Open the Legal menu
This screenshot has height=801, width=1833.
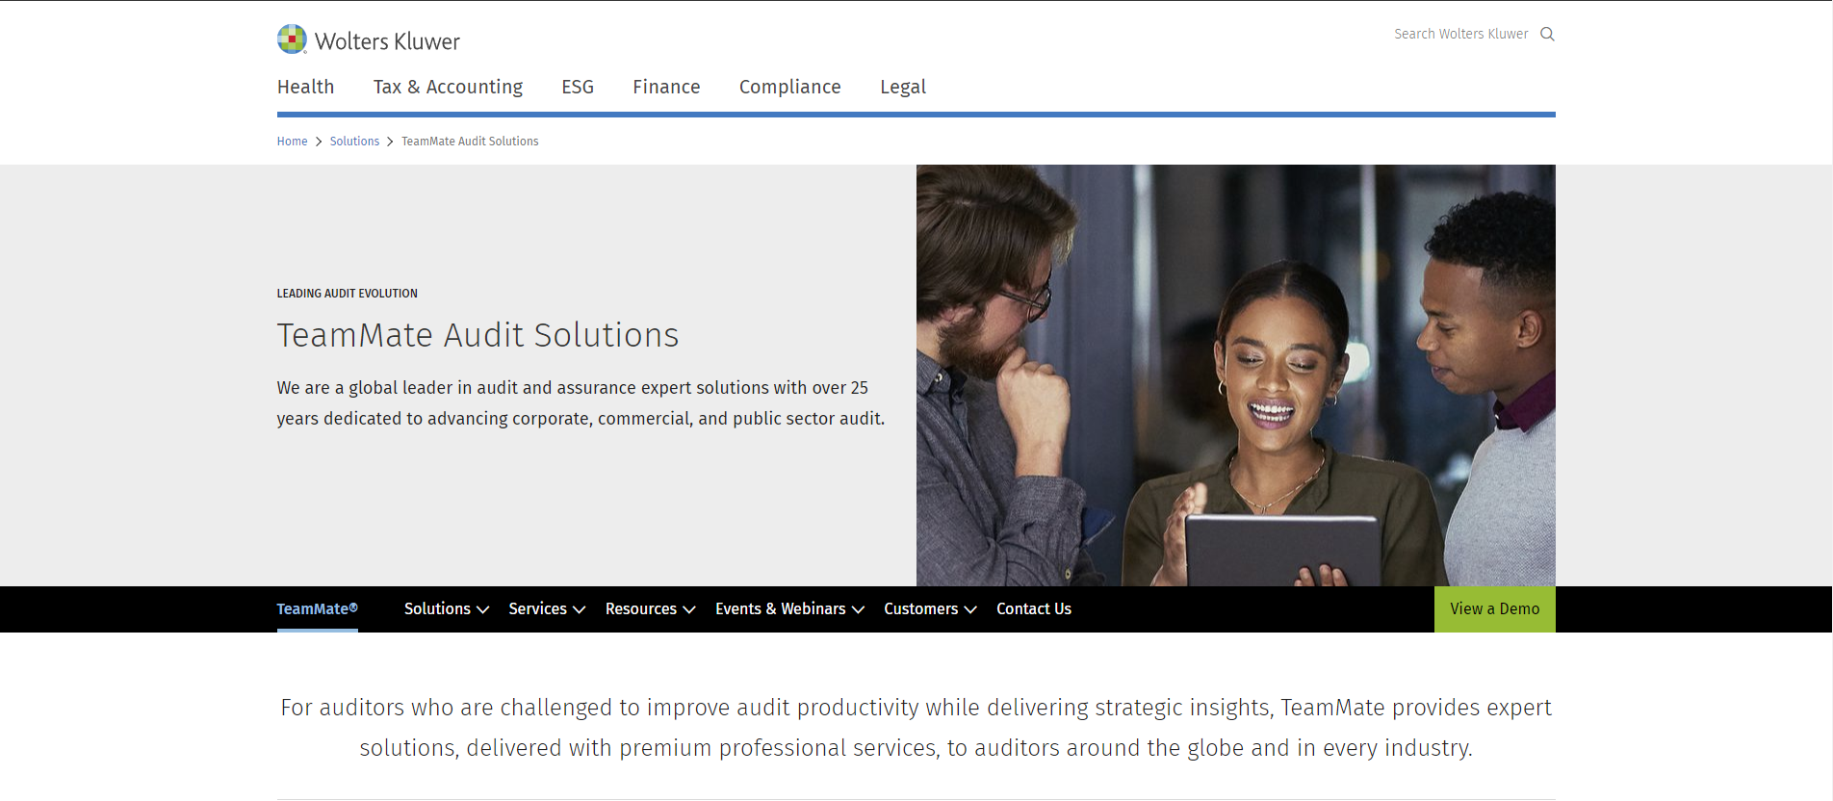coord(903,87)
